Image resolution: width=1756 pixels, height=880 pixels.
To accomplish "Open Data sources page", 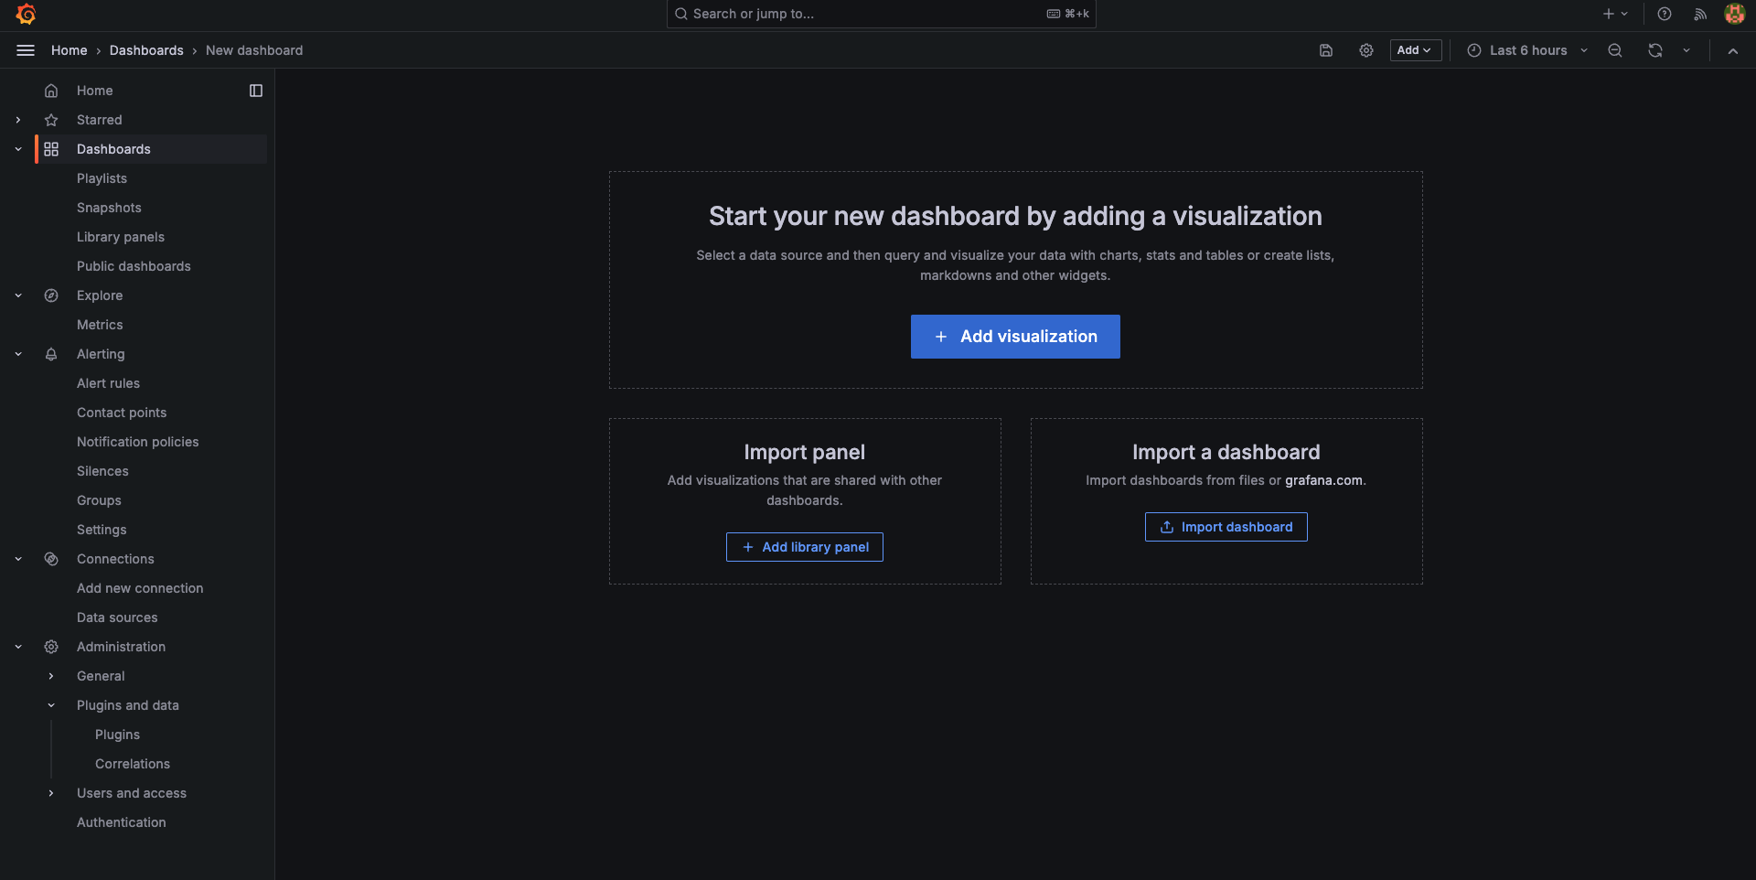I will [x=117, y=617].
